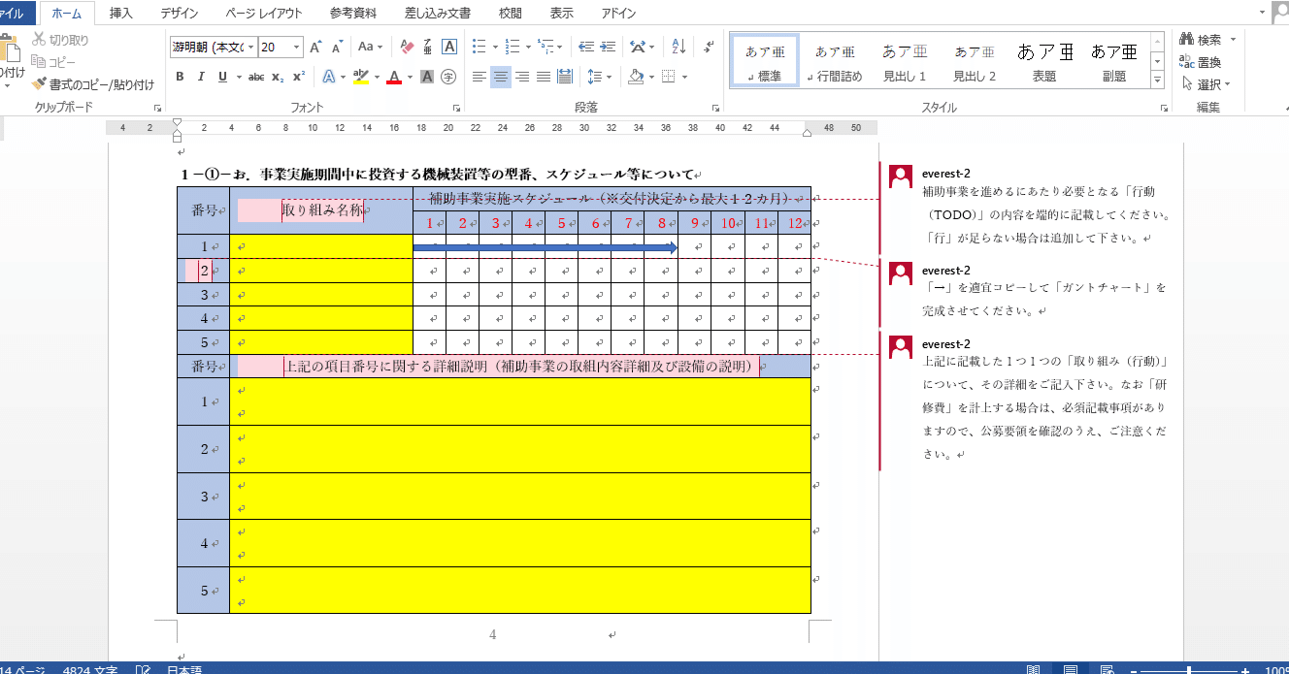Apply red font color (A button)
Image resolution: width=1289 pixels, height=674 pixels.
click(393, 77)
